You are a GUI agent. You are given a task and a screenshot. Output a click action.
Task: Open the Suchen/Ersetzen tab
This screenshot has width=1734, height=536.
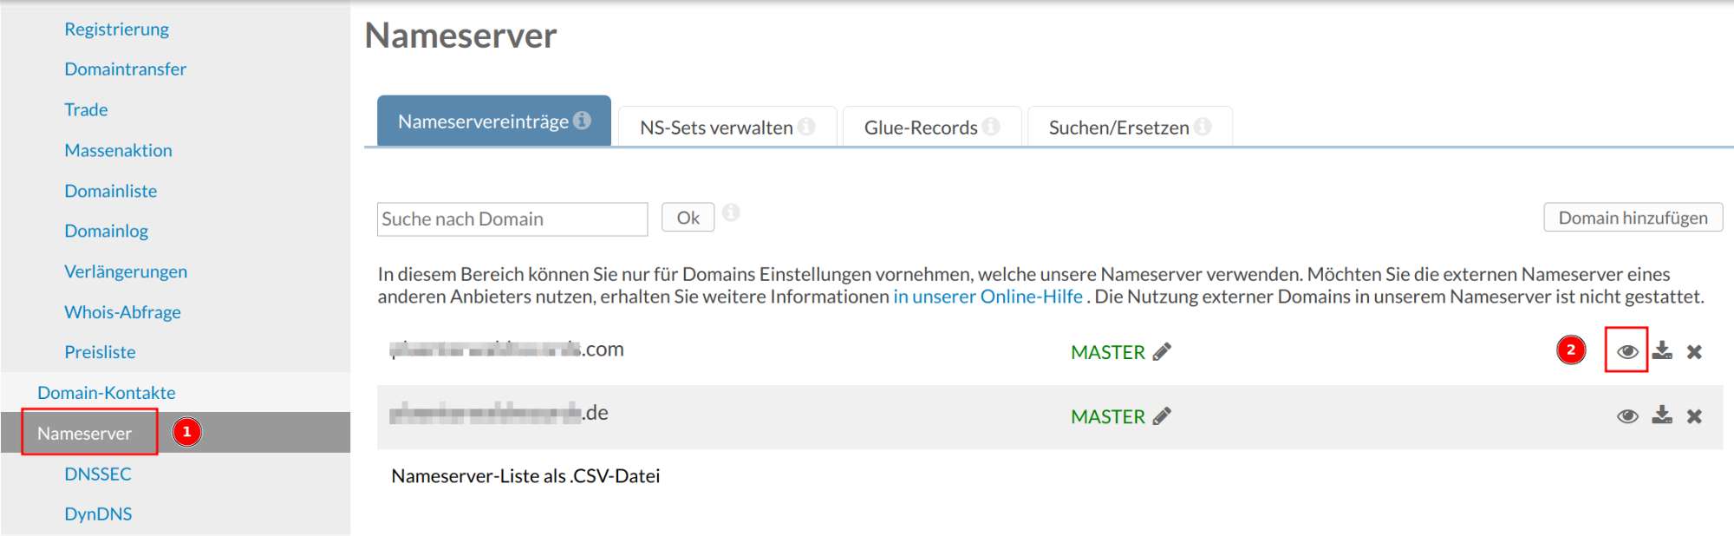pyautogui.click(x=1130, y=127)
